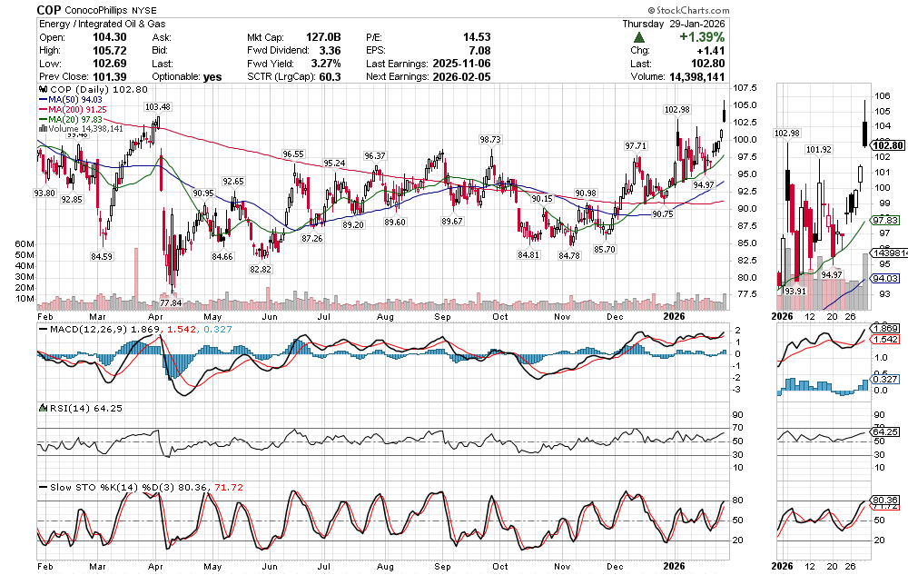The width and height of the screenshot is (908, 575).
Task: Click the blue MA(50) legend line marker
Action: coord(41,100)
